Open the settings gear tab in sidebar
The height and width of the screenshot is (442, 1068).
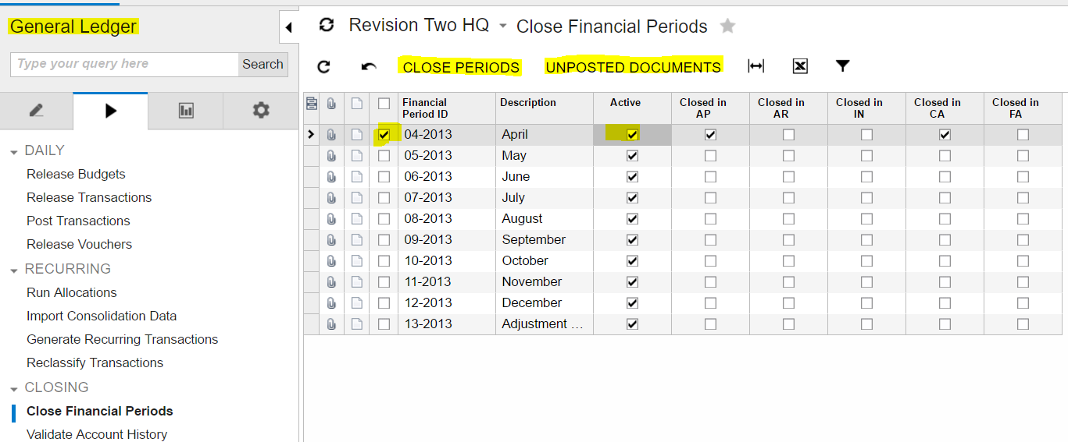coord(261,111)
